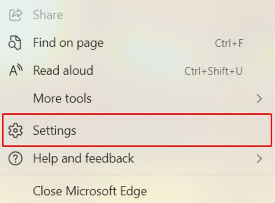Select Close Microsoft Edge
275x203 pixels.
point(90,191)
